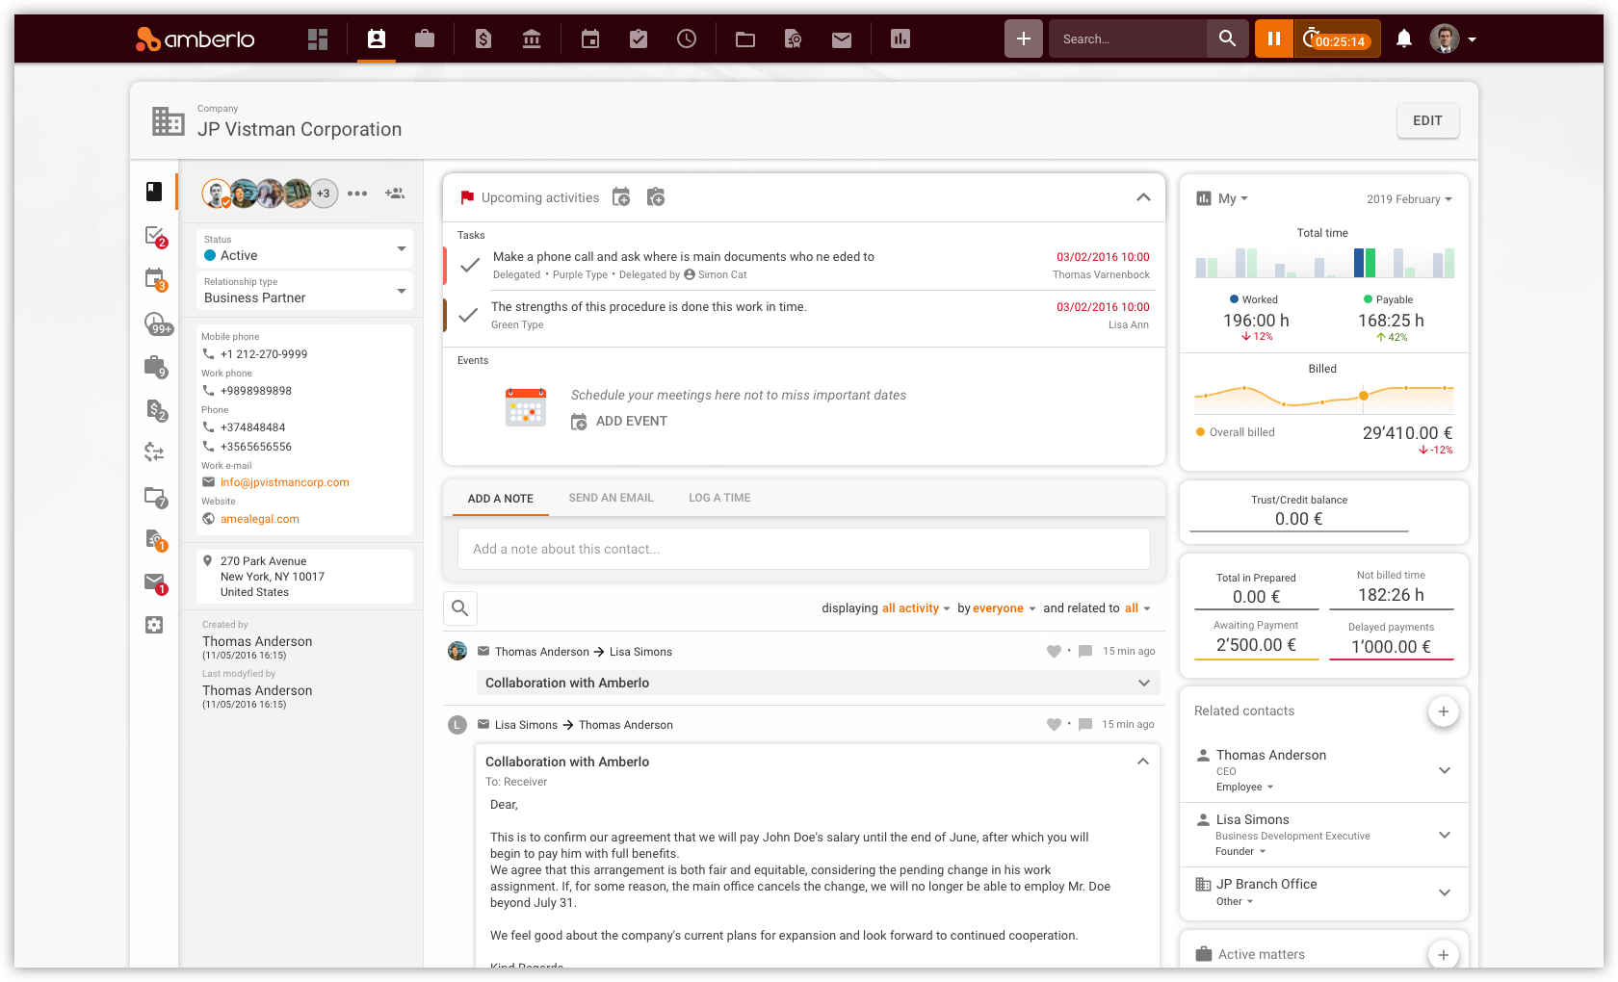Open the user profile avatar menu

1452,39
